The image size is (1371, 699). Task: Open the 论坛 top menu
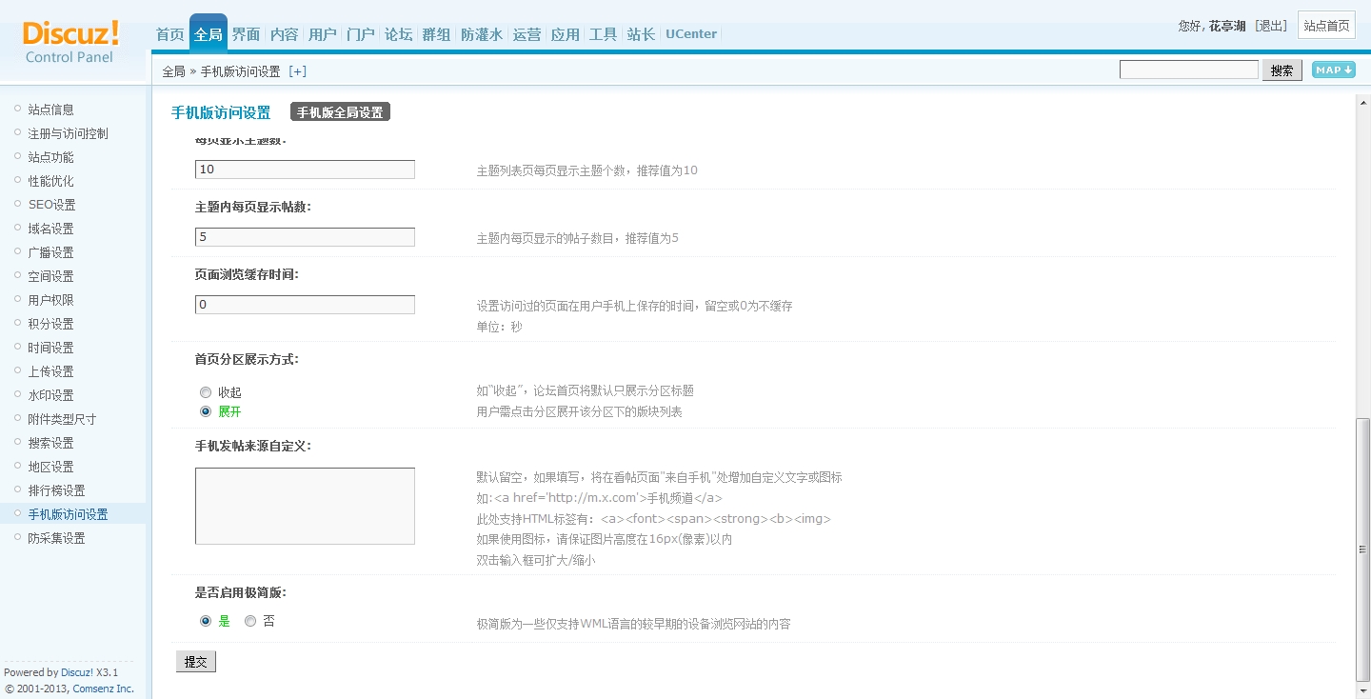pos(398,34)
